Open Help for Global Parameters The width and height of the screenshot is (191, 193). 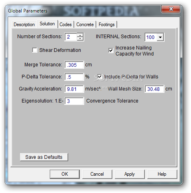coord(162,174)
